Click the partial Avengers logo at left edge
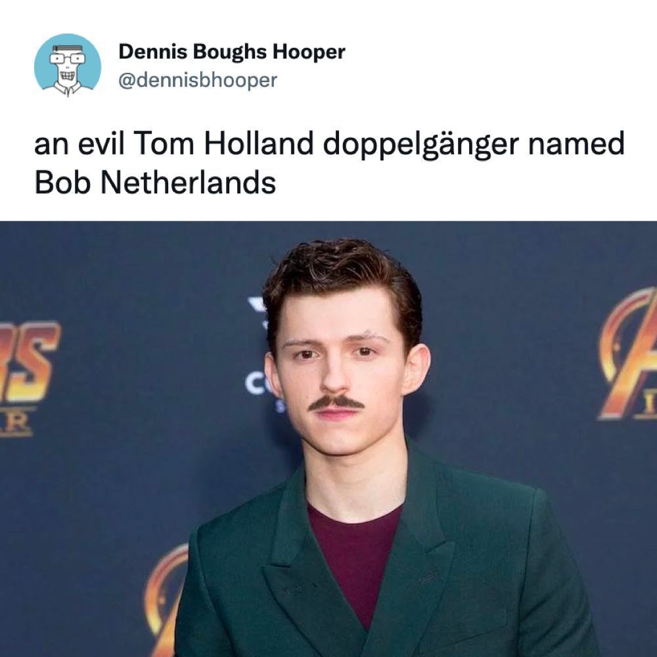 tap(28, 378)
